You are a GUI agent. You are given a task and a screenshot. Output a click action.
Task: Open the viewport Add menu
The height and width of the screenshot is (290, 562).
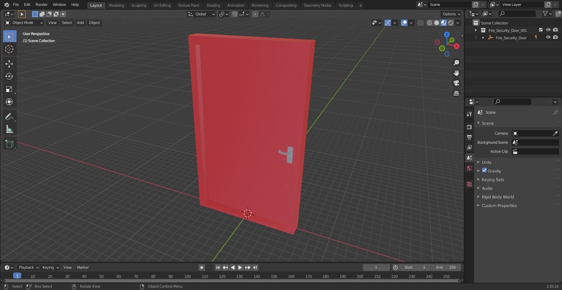click(x=80, y=23)
